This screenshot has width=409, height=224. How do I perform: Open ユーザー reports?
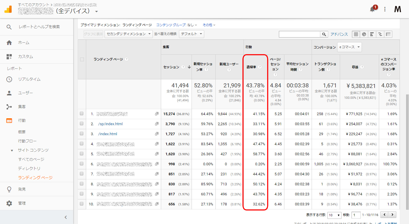coord(25,93)
